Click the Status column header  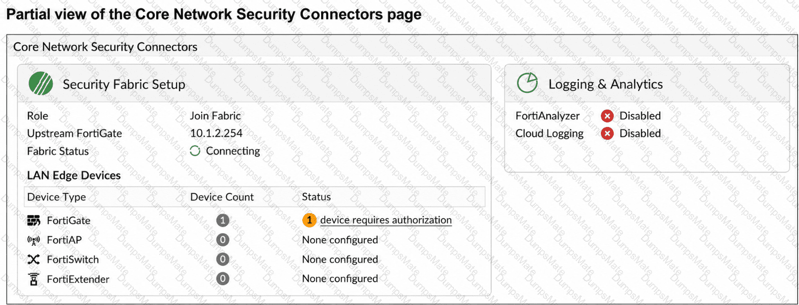(x=317, y=197)
